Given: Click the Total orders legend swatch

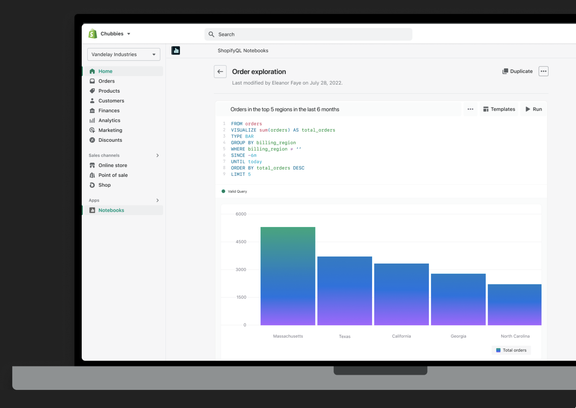Looking at the screenshot, I should coord(498,350).
